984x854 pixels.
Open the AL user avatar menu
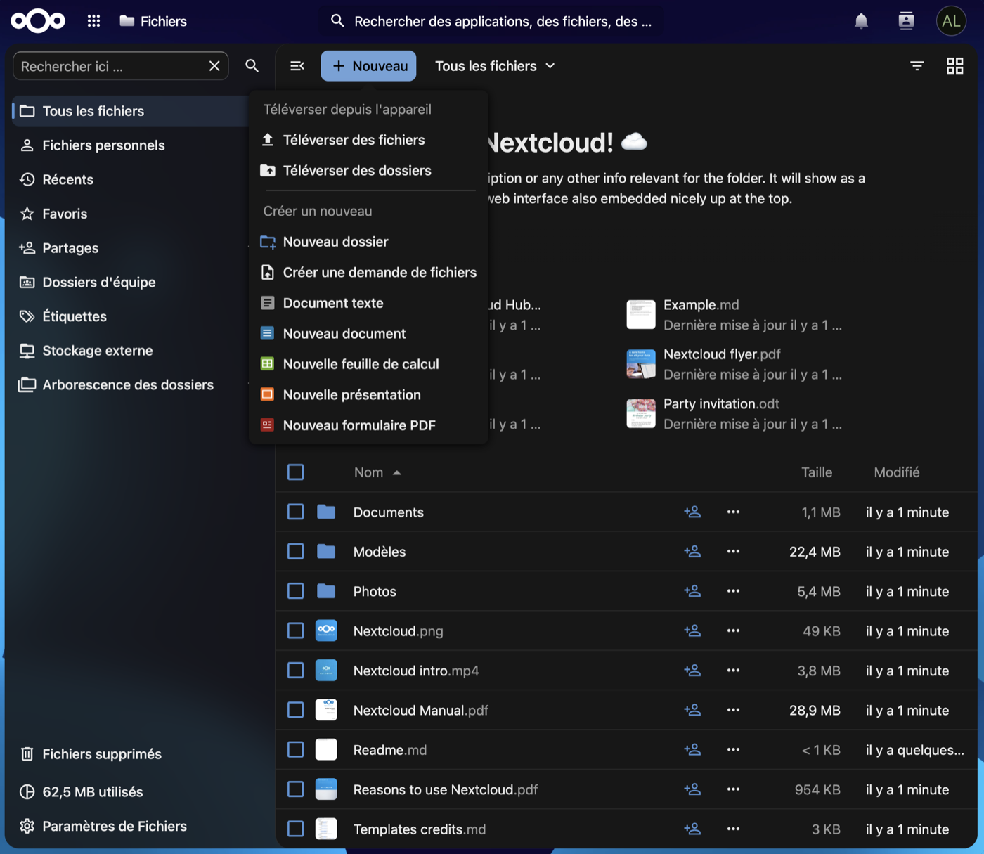(951, 21)
